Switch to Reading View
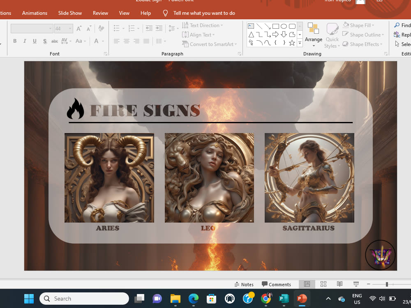 (340, 284)
